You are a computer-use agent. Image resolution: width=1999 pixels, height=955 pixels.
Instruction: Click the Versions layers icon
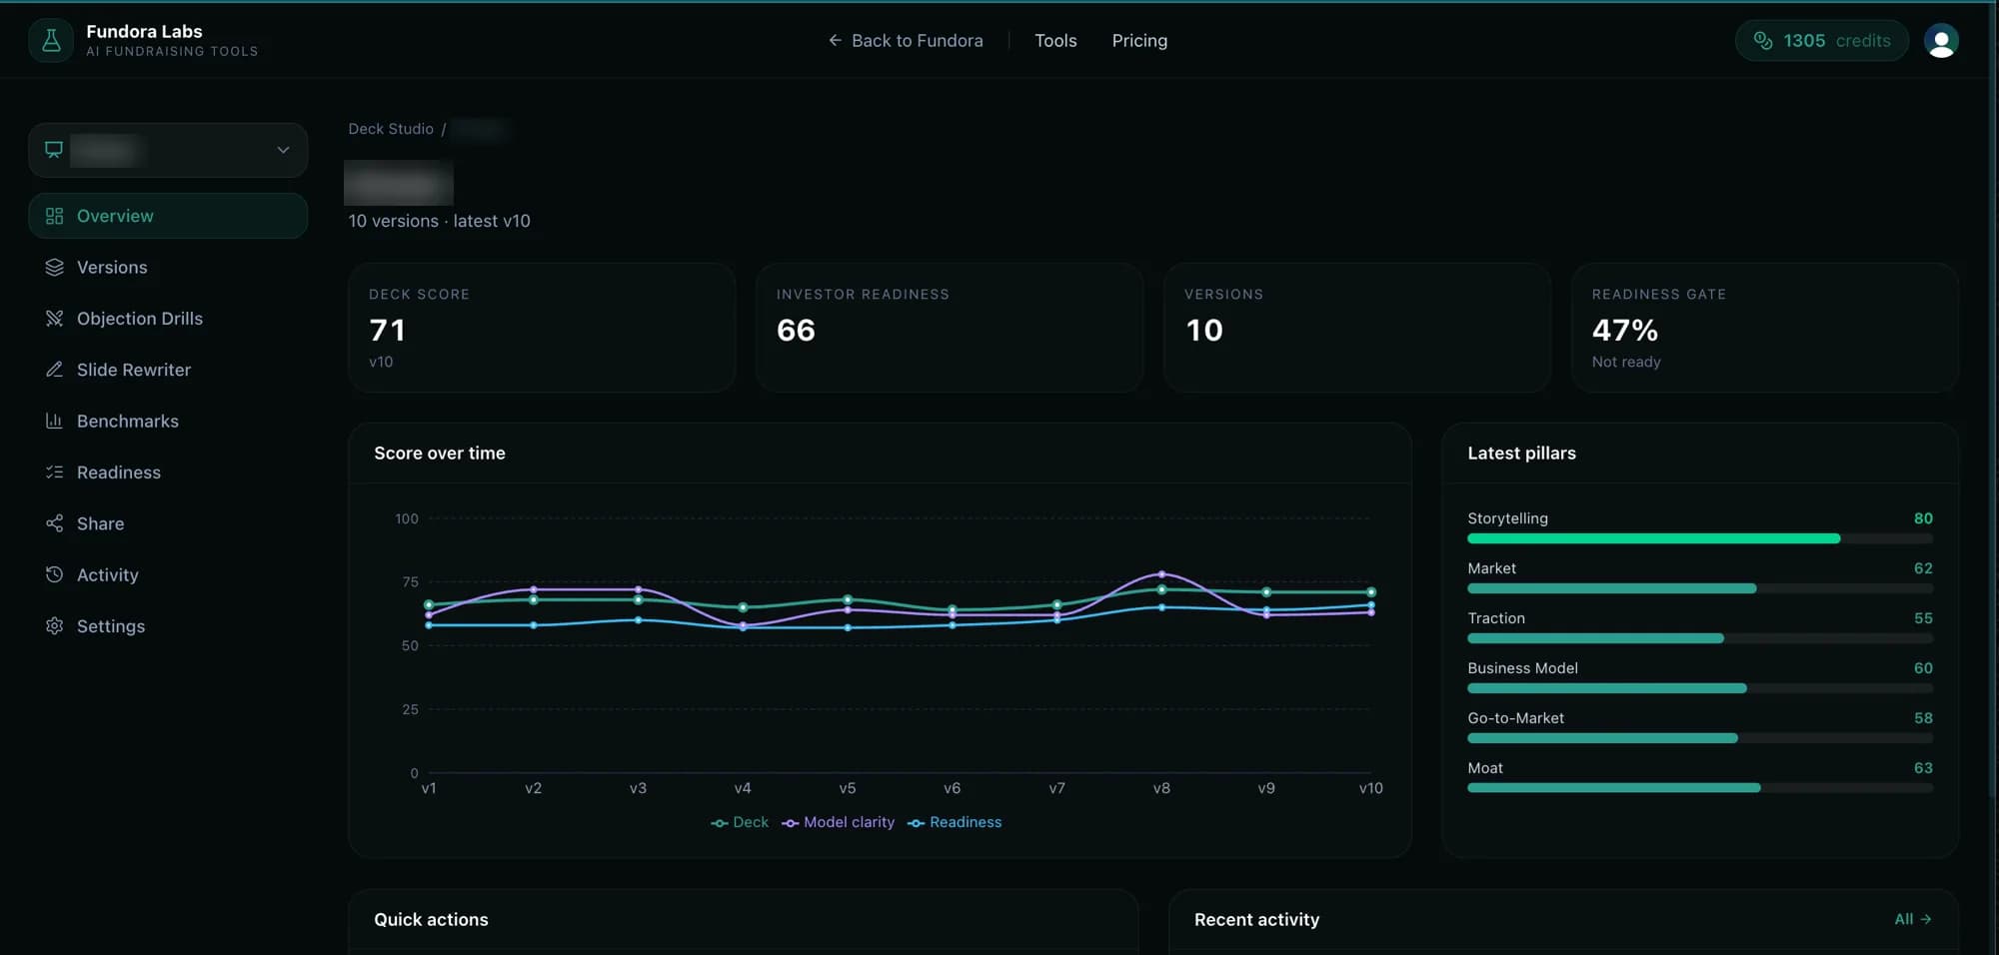coord(55,267)
